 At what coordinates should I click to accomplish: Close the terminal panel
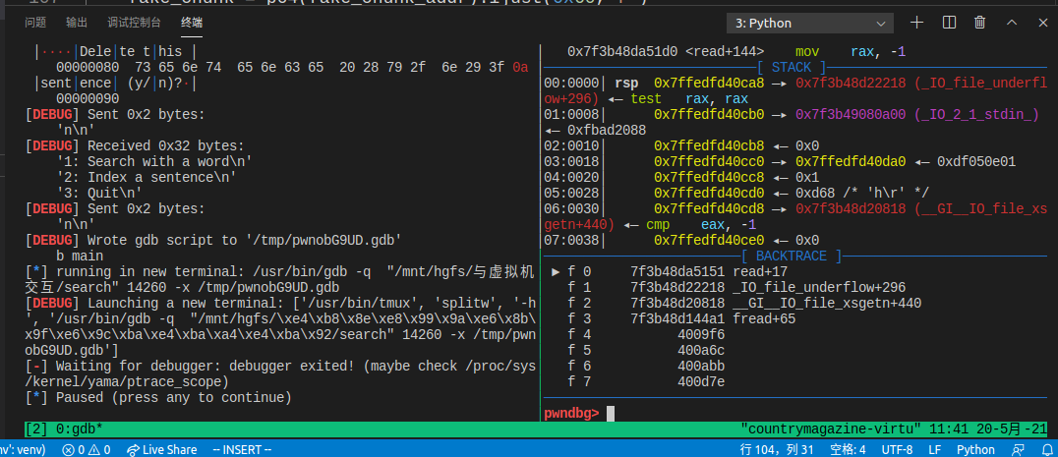coord(1042,22)
